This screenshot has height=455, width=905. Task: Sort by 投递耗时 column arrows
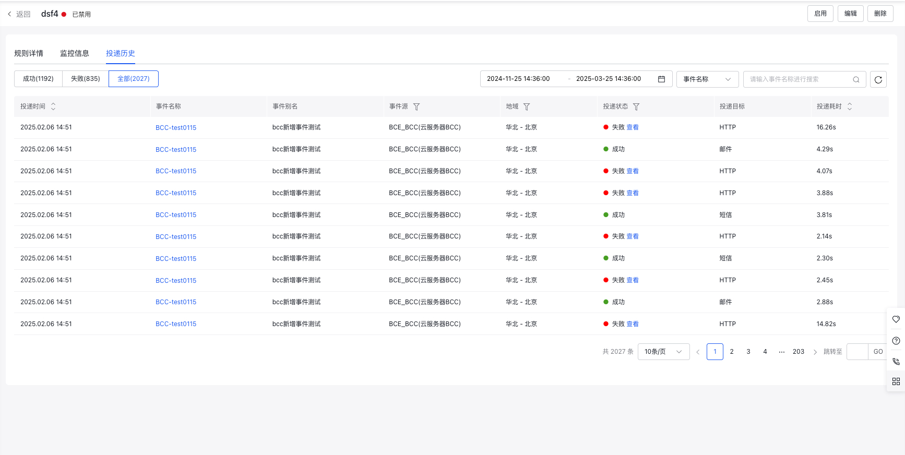coord(850,106)
